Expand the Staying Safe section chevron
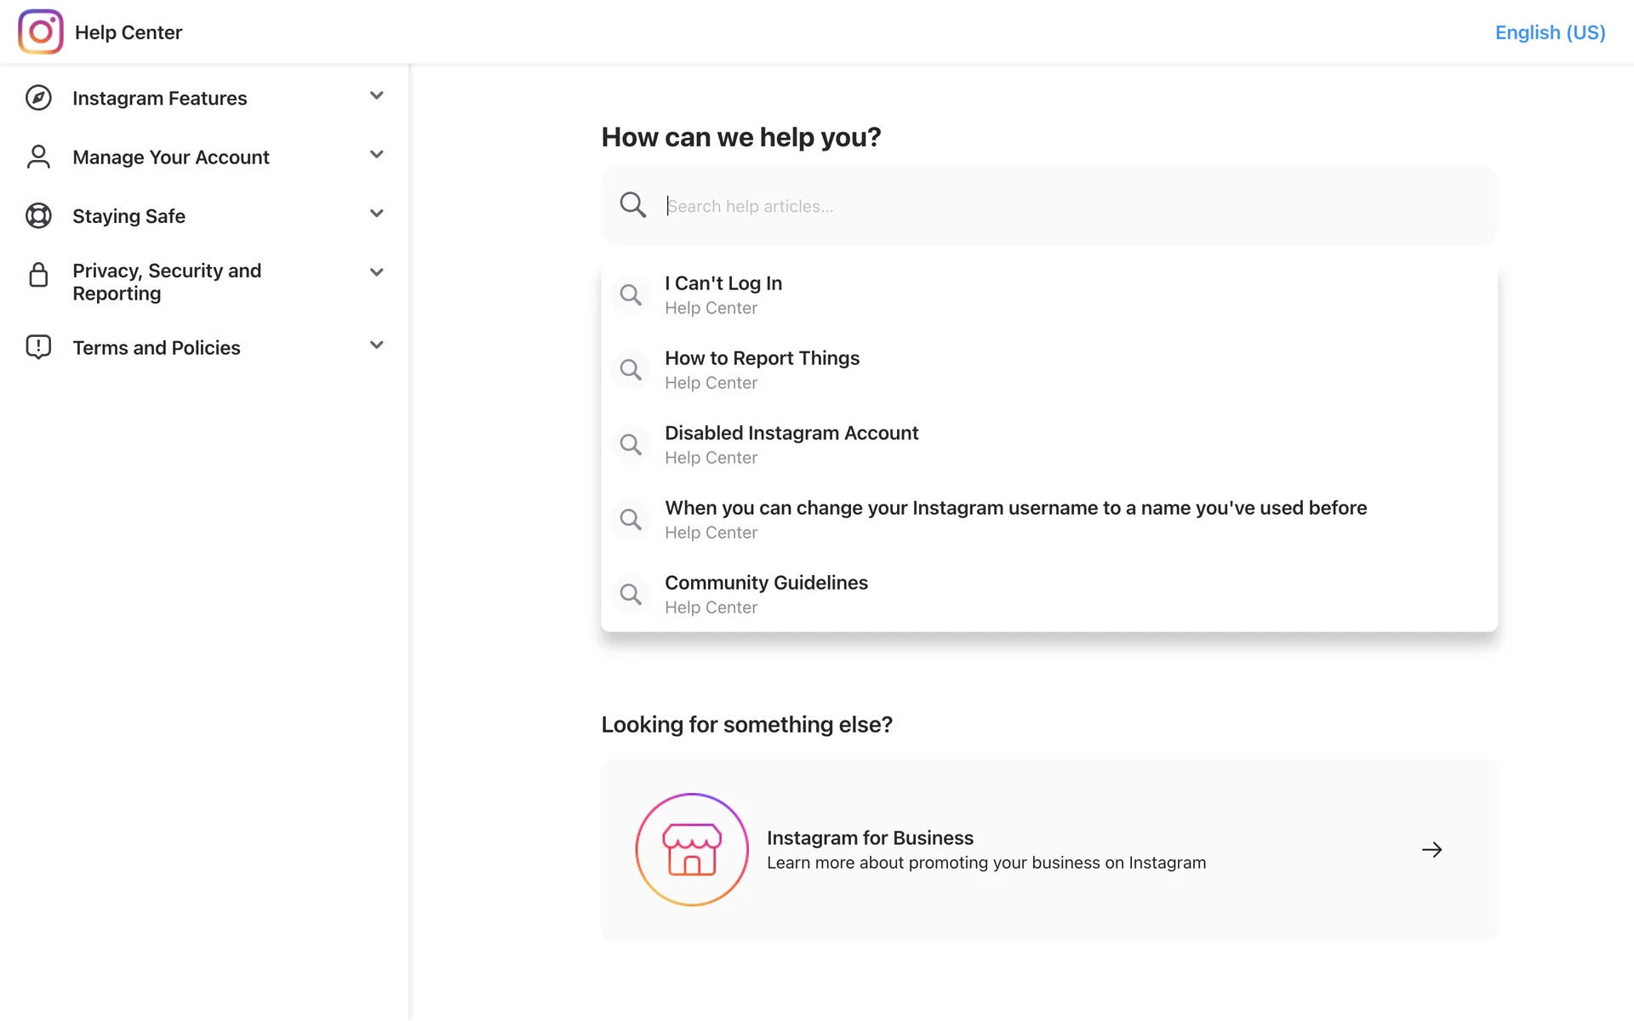This screenshot has height=1021, width=1634. 376,214
